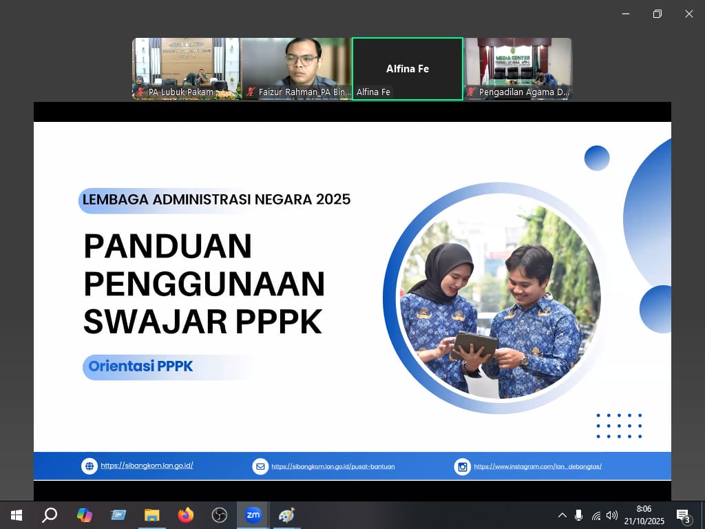Viewport: 705px width, 529px height.
Task: Select Faizur Rahman's video thumbnail
Action: click(296, 68)
